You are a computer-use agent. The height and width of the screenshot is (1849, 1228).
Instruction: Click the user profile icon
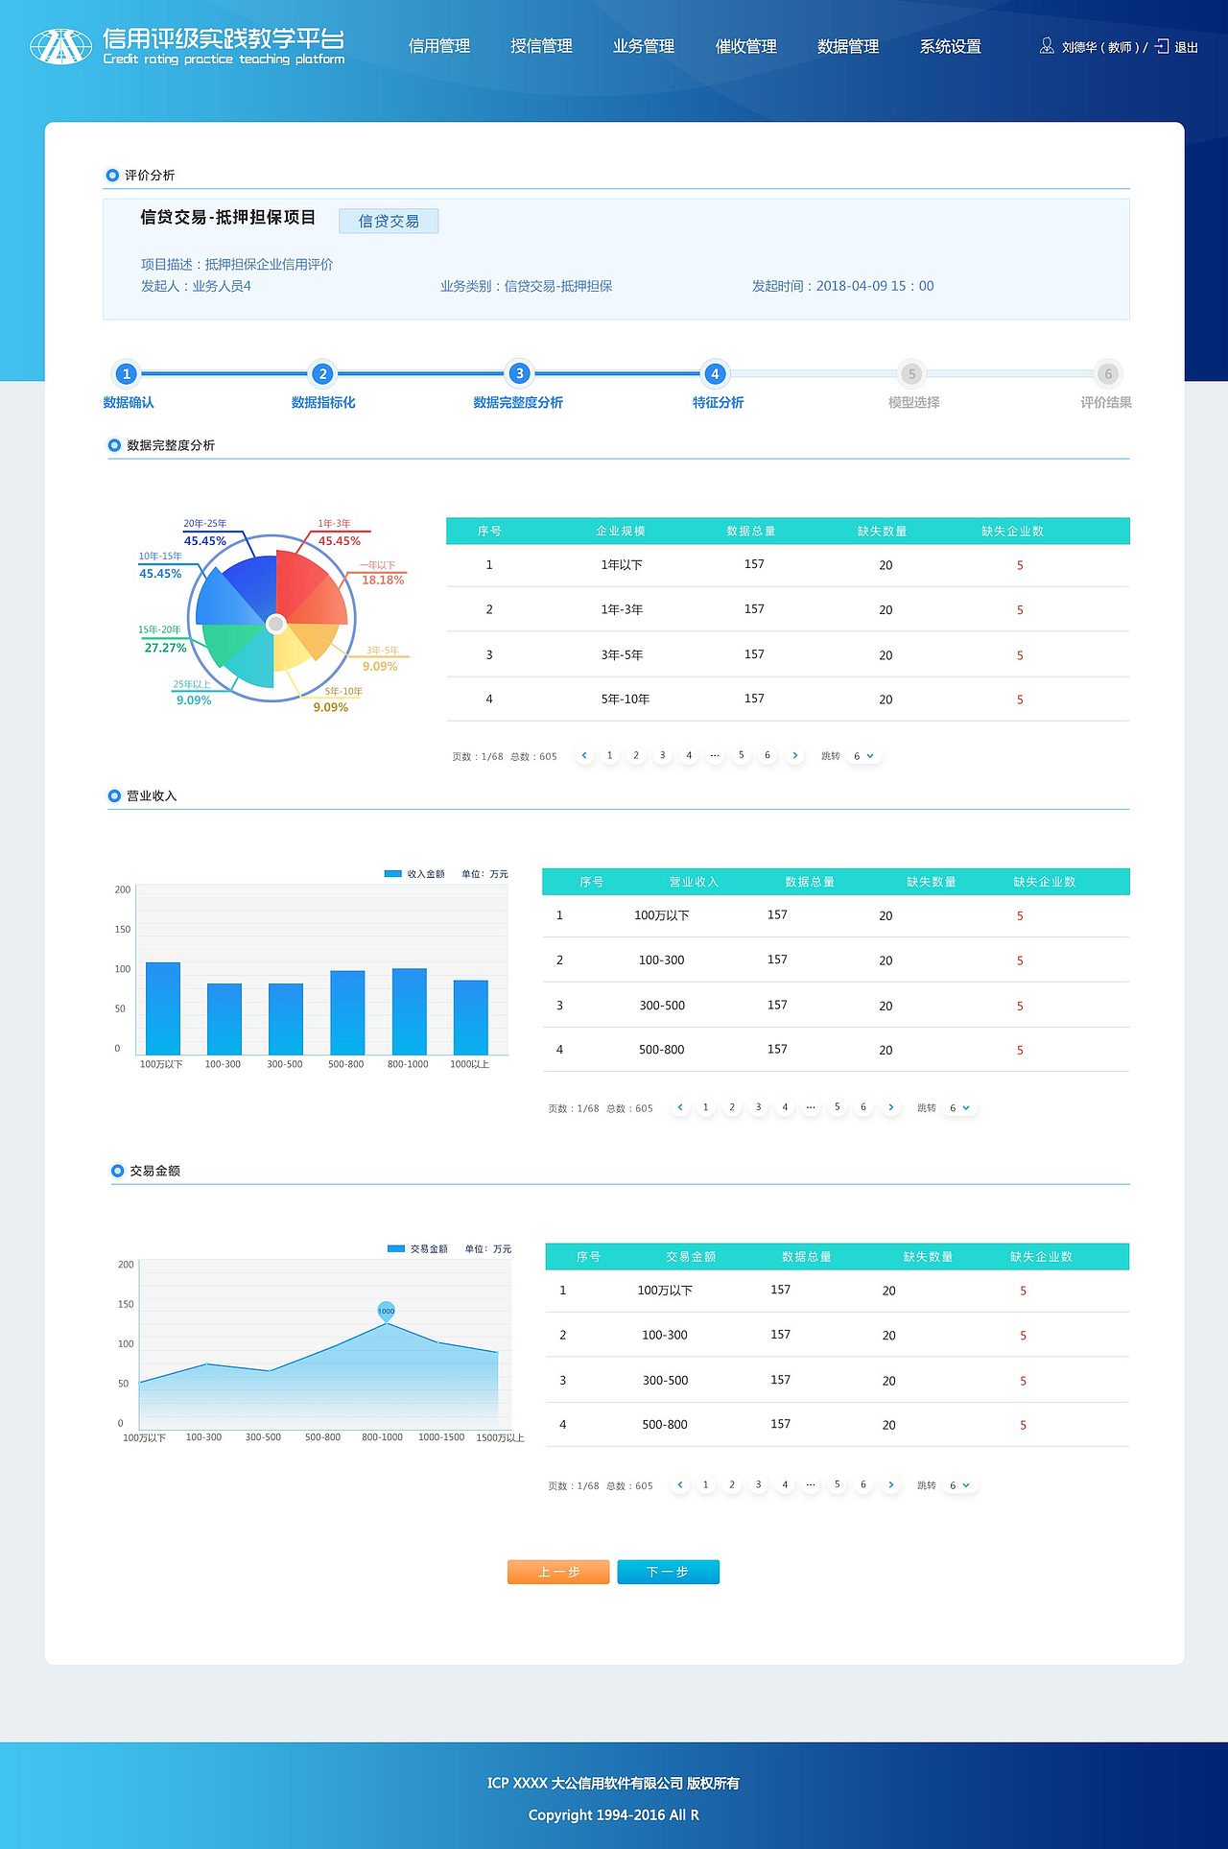point(1047,46)
